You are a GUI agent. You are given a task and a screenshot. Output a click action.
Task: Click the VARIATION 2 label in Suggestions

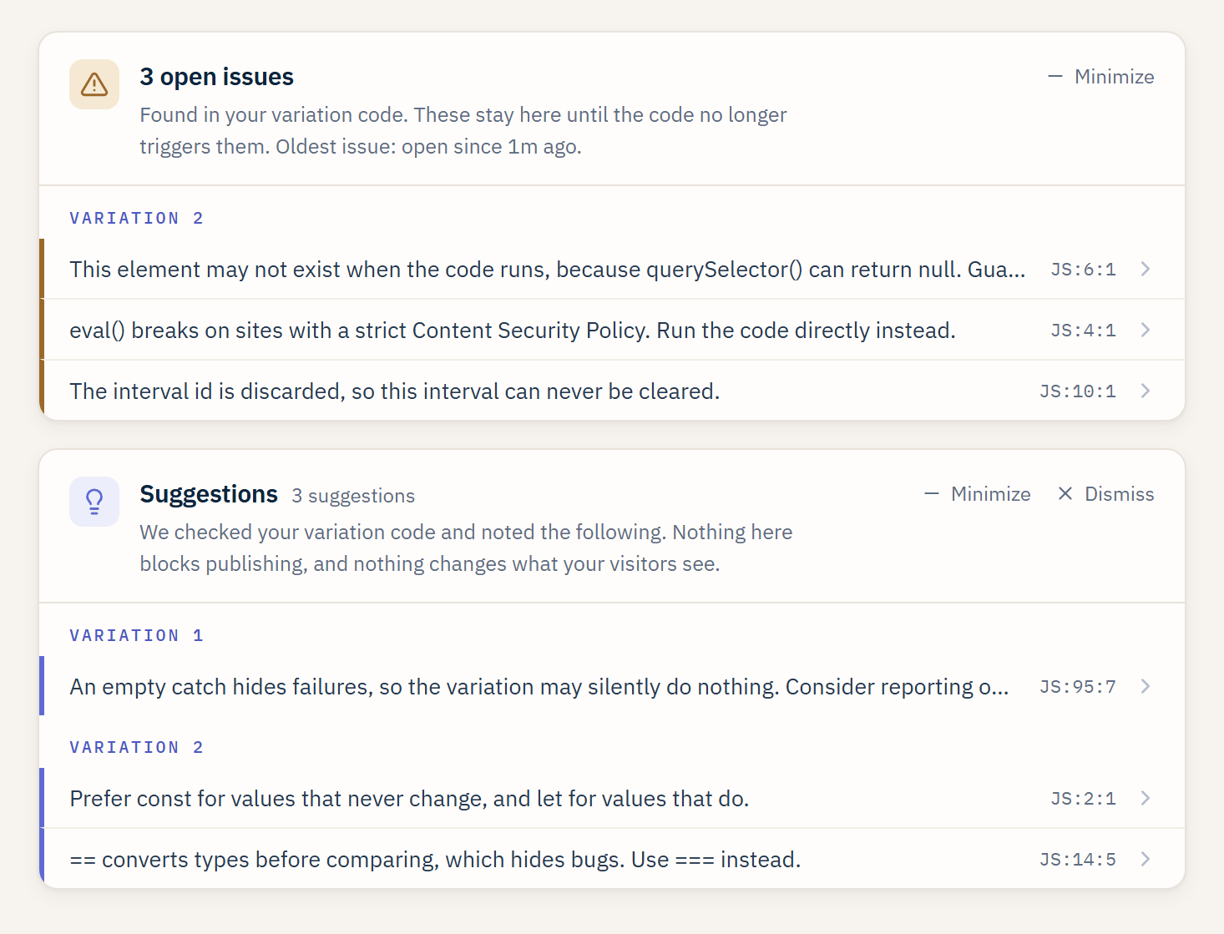coord(137,747)
